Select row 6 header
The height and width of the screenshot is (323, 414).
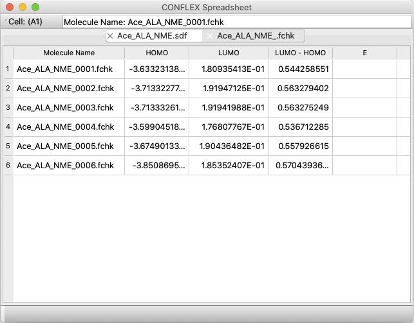[8, 166]
